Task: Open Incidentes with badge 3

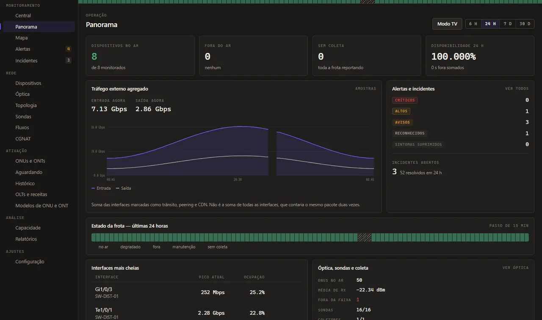Action: [x=39, y=60]
